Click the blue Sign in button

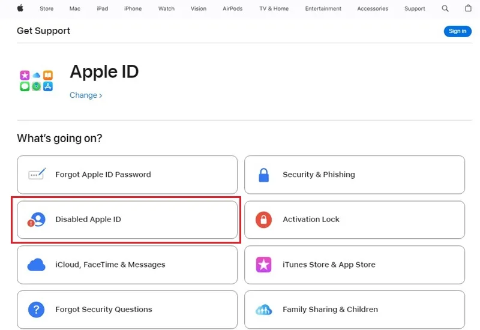[458, 31]
